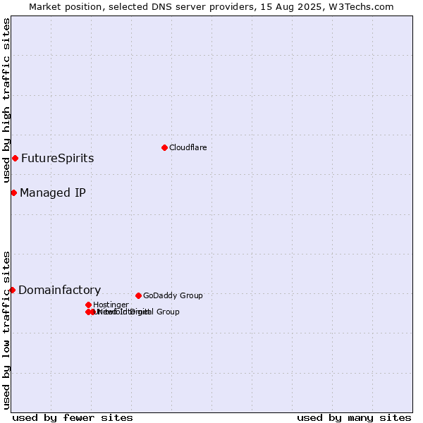Click the 'used by many sites' axis label
The height and width of the screenshot is (423, 423).
(x=354, y=418)
